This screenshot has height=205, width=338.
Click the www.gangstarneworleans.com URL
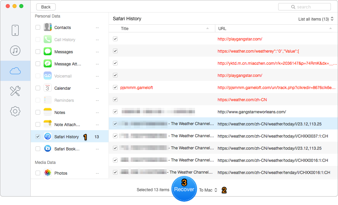[252, 112]
